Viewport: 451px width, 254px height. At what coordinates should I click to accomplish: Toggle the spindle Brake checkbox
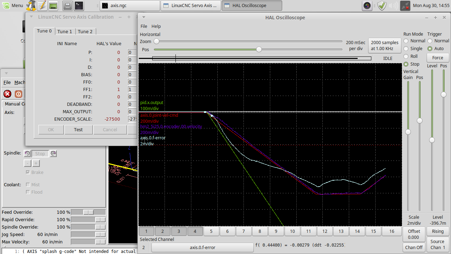tap(28, 172)
